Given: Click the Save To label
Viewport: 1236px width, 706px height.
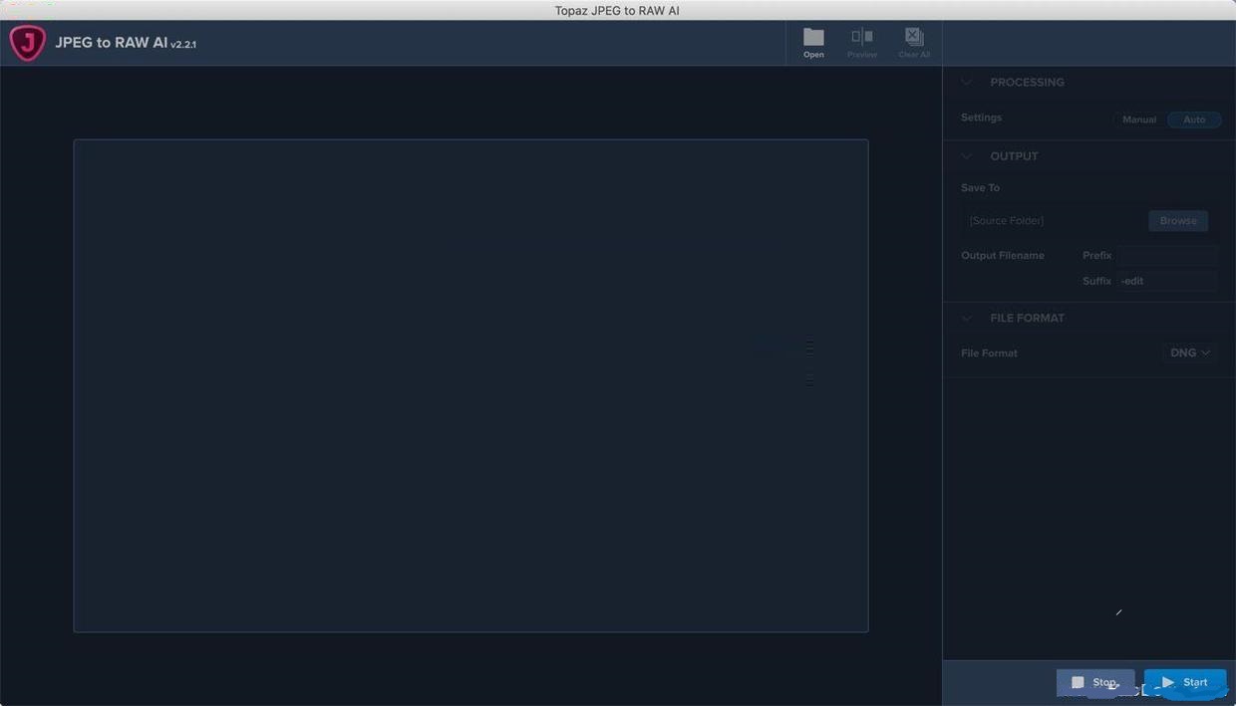Looking at the screenshot, I should tap(980, 187).
